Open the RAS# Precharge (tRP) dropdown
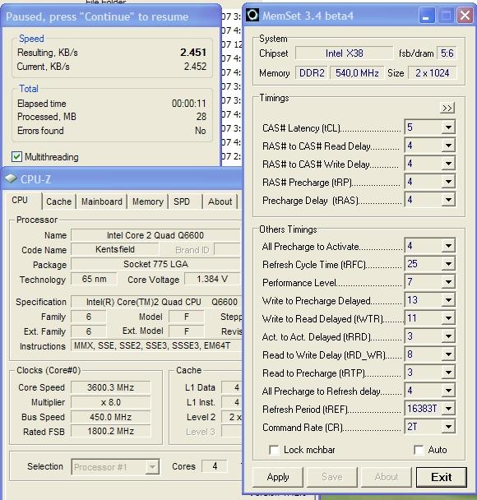477x500 pixels. (x=448, y=182)
